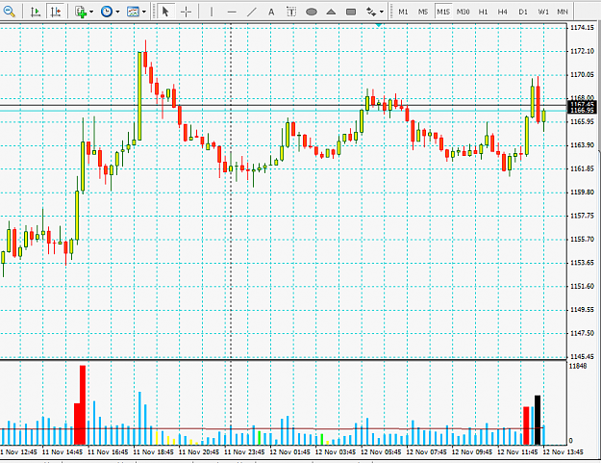The width and height of the screenshot is (601, 463).
Task: Click the 1170.05 price axis label
Action: 582,74
